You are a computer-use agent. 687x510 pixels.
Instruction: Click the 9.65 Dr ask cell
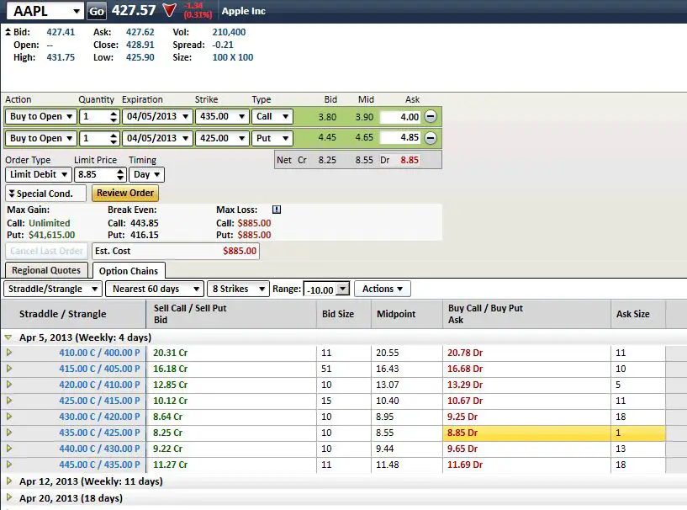click(526, 449)
